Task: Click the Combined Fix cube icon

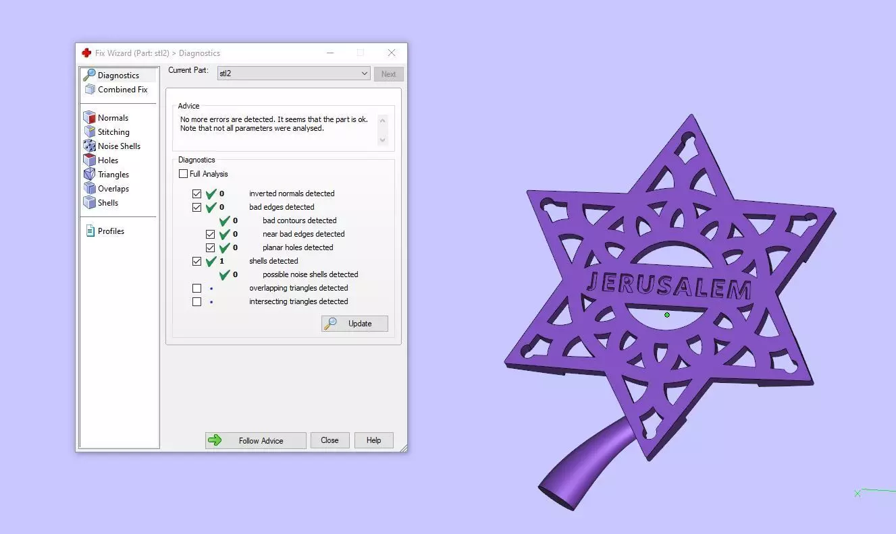Action: click(90, 89)
